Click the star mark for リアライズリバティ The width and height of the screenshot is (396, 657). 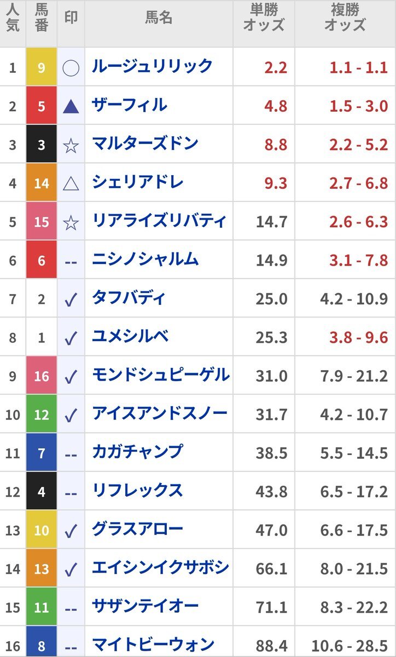point(71,222)
